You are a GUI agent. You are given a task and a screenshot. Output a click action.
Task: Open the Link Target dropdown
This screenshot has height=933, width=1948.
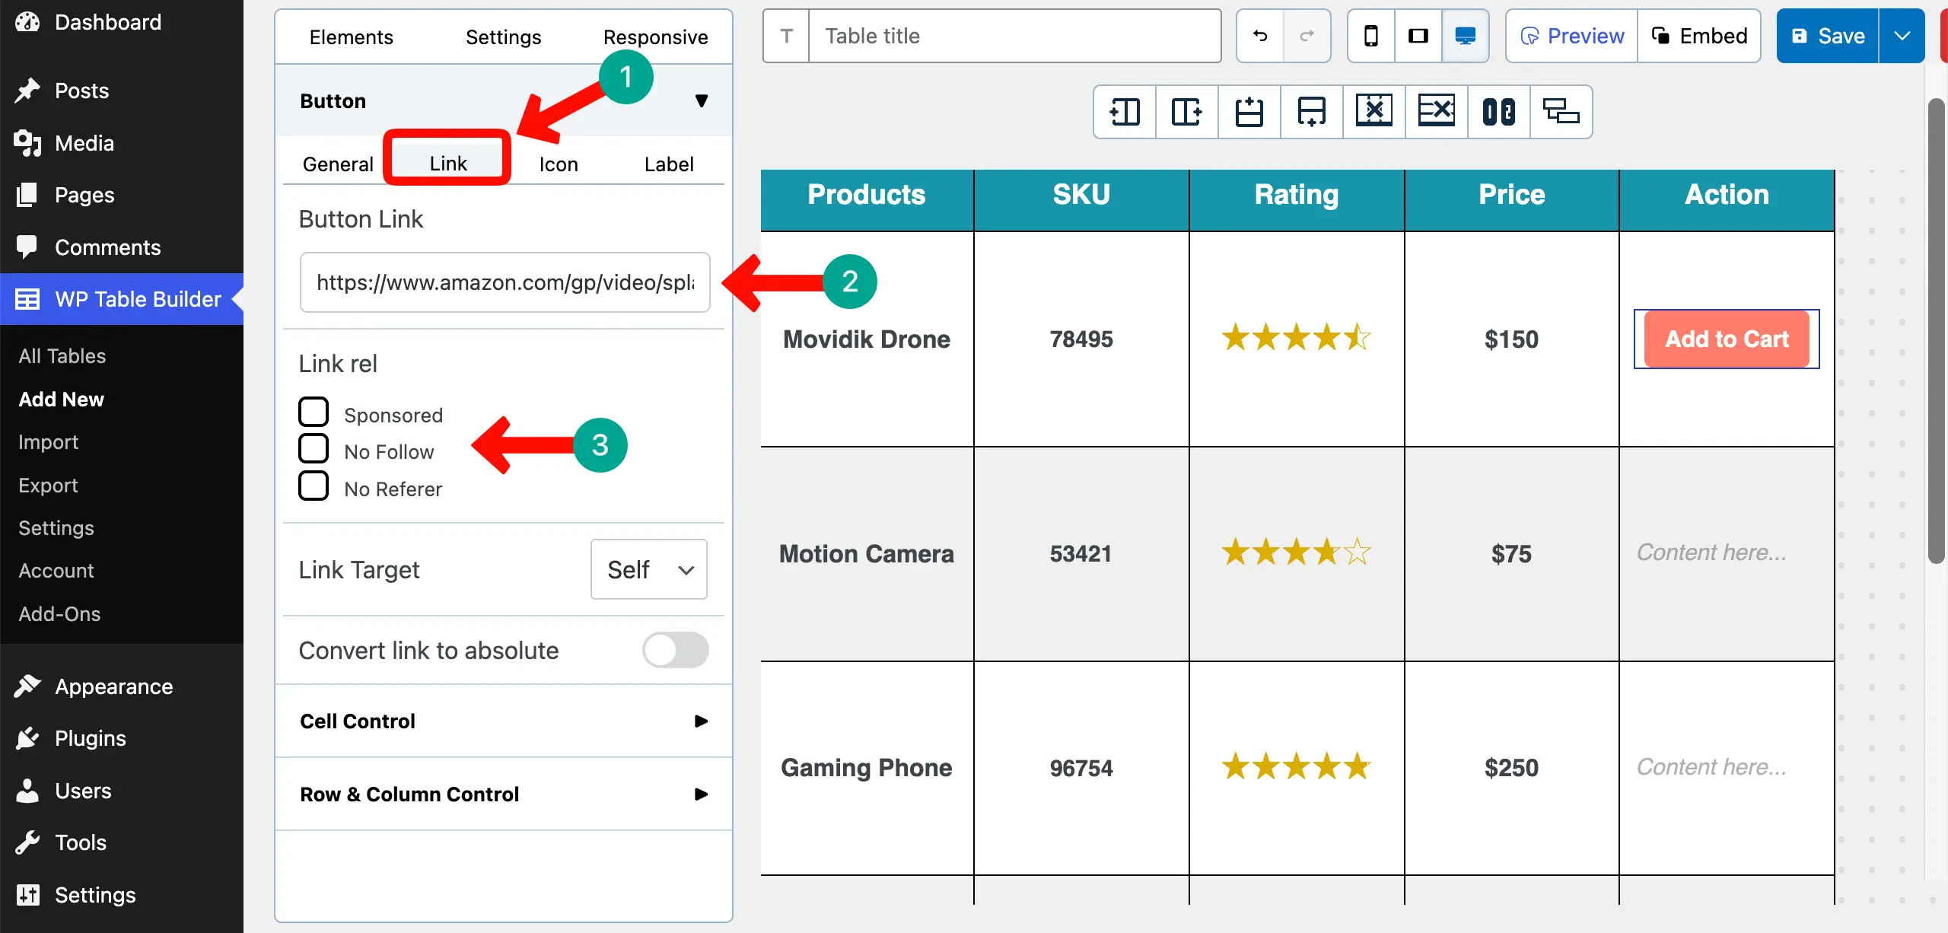pos(648,569)
